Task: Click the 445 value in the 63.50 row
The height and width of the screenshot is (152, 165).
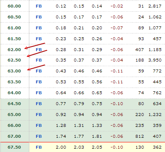Action: pos(157,82)
